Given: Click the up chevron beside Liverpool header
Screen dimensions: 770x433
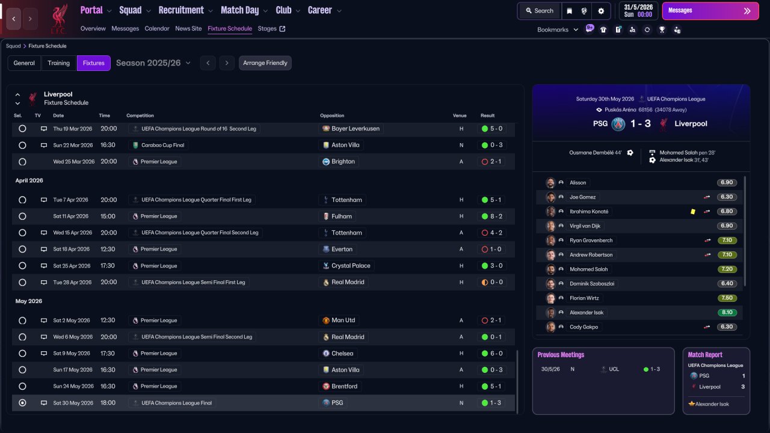Looking at the screenshot, I should tap(17, 94).
